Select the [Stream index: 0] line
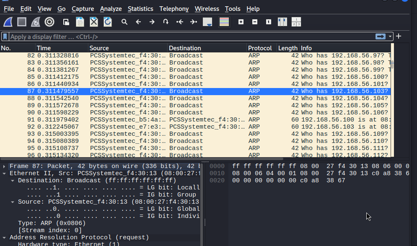417x246 pixels. [x=50, y=230]
